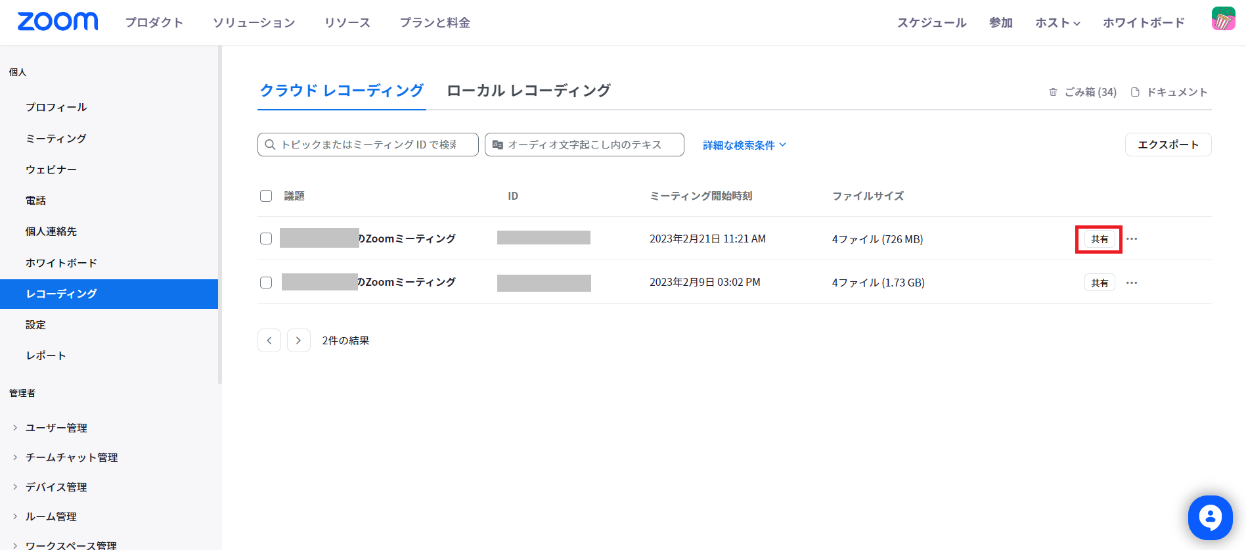Screen dimensions: 1246x550
Task: Click the topic or meeting ID search field
Action: [368, 145]
